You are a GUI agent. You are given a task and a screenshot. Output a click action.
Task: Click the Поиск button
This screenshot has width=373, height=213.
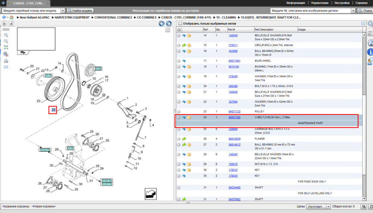click(365, 11)
